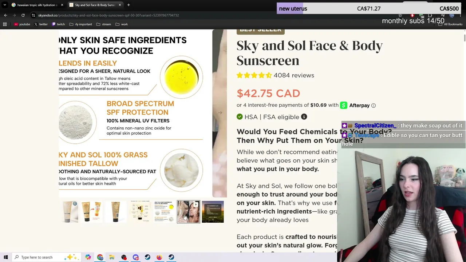Go back to the previous page

(5, 15)
